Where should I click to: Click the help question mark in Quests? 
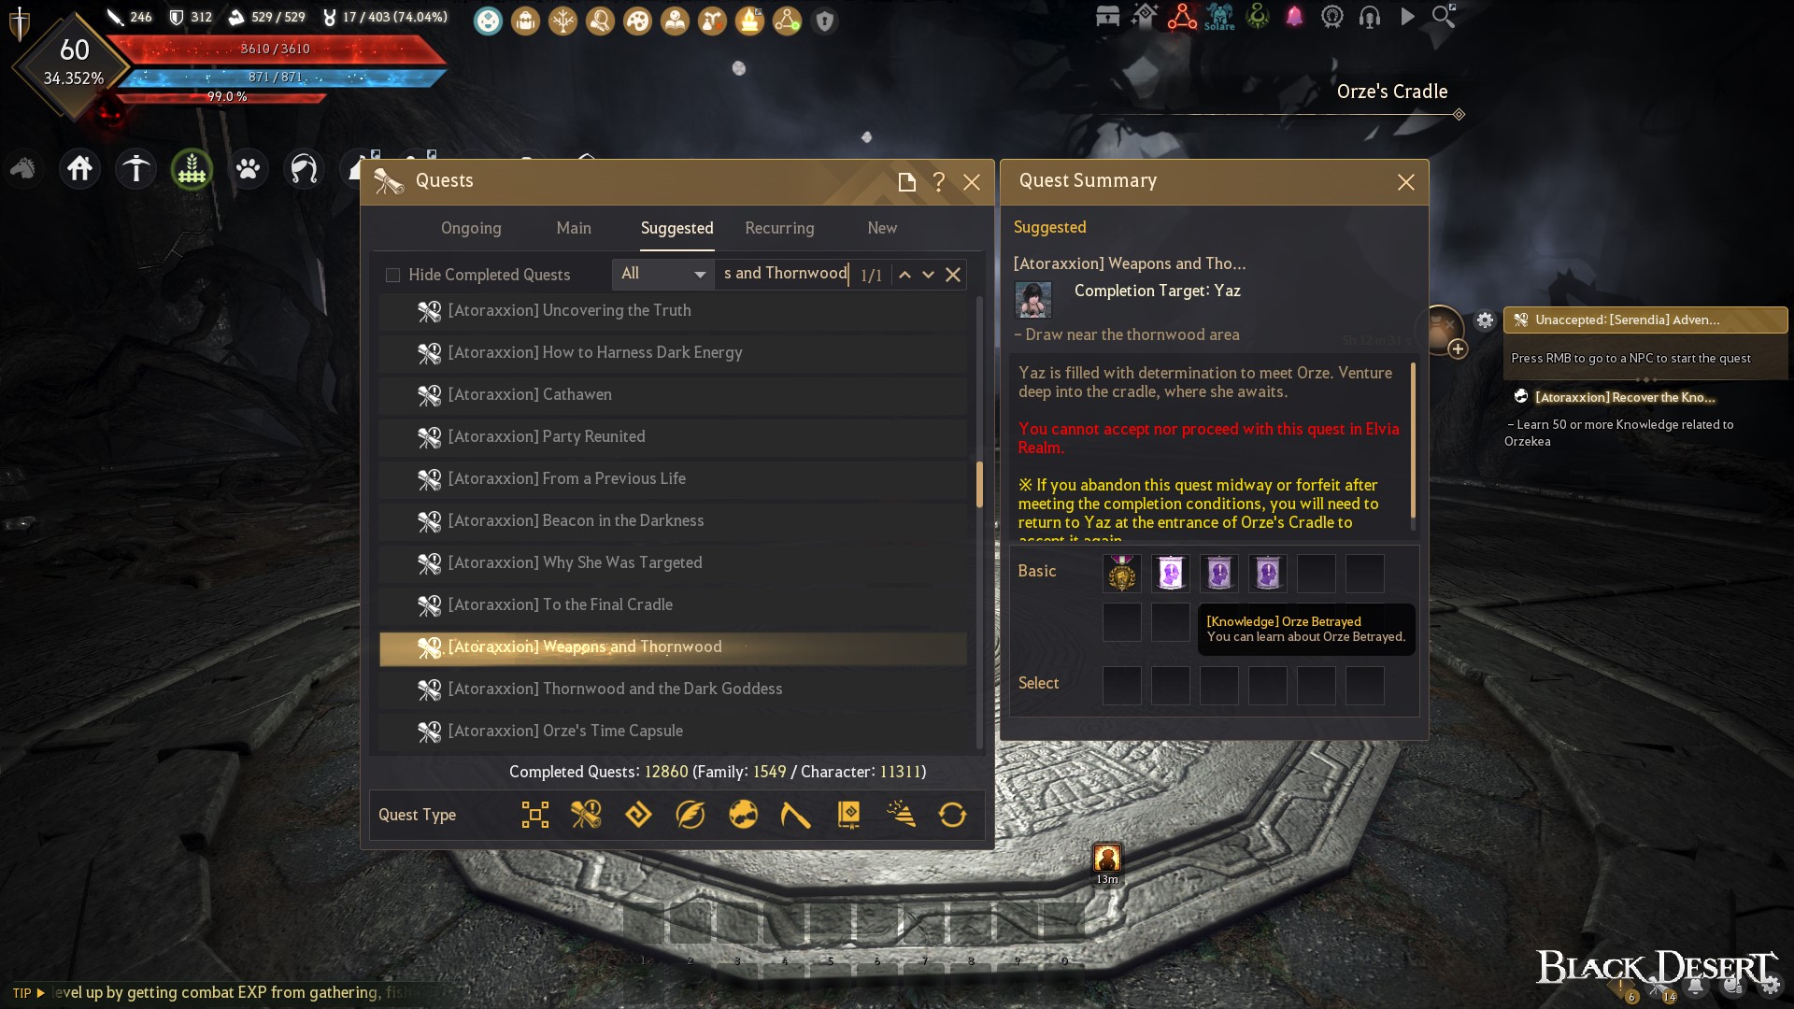939,182
